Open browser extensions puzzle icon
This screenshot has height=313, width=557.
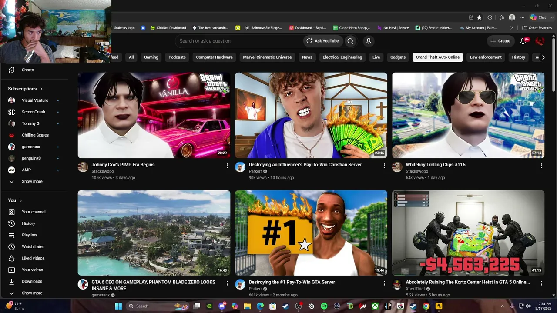tap(490, 17)
